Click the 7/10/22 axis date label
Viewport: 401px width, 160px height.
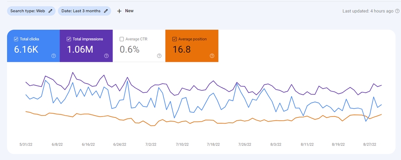[x=182, y=145]
